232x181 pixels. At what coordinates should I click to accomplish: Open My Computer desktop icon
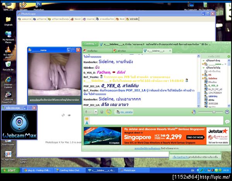click(x=191, y=6)
